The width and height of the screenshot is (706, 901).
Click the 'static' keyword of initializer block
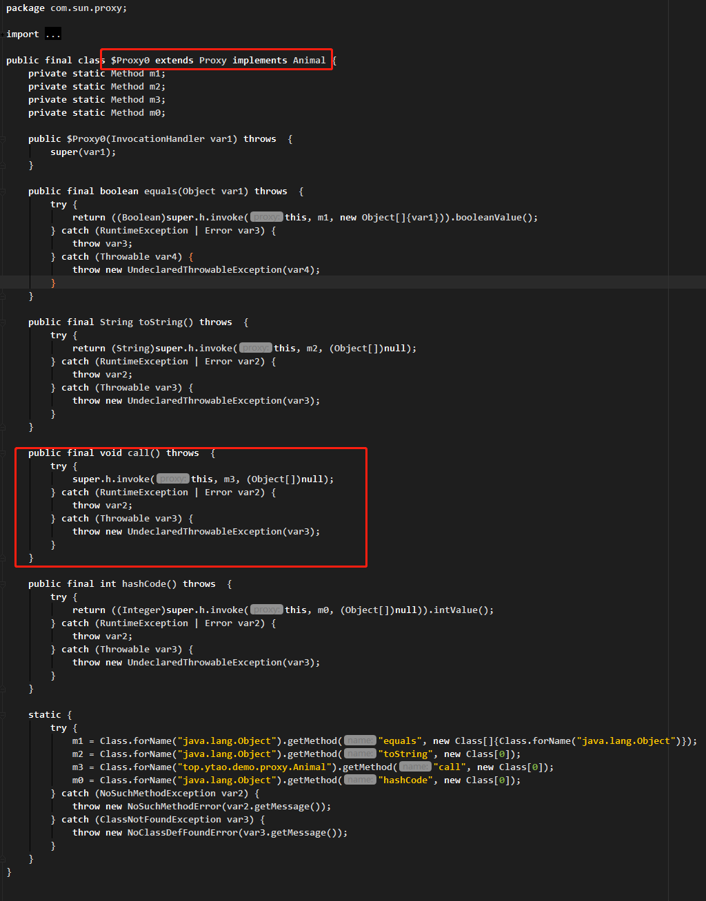[45, 715]
